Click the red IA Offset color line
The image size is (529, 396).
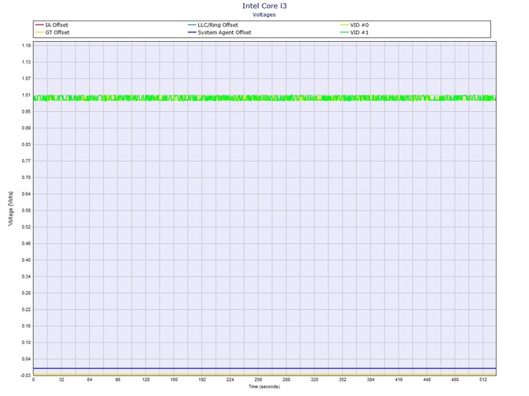39,25
